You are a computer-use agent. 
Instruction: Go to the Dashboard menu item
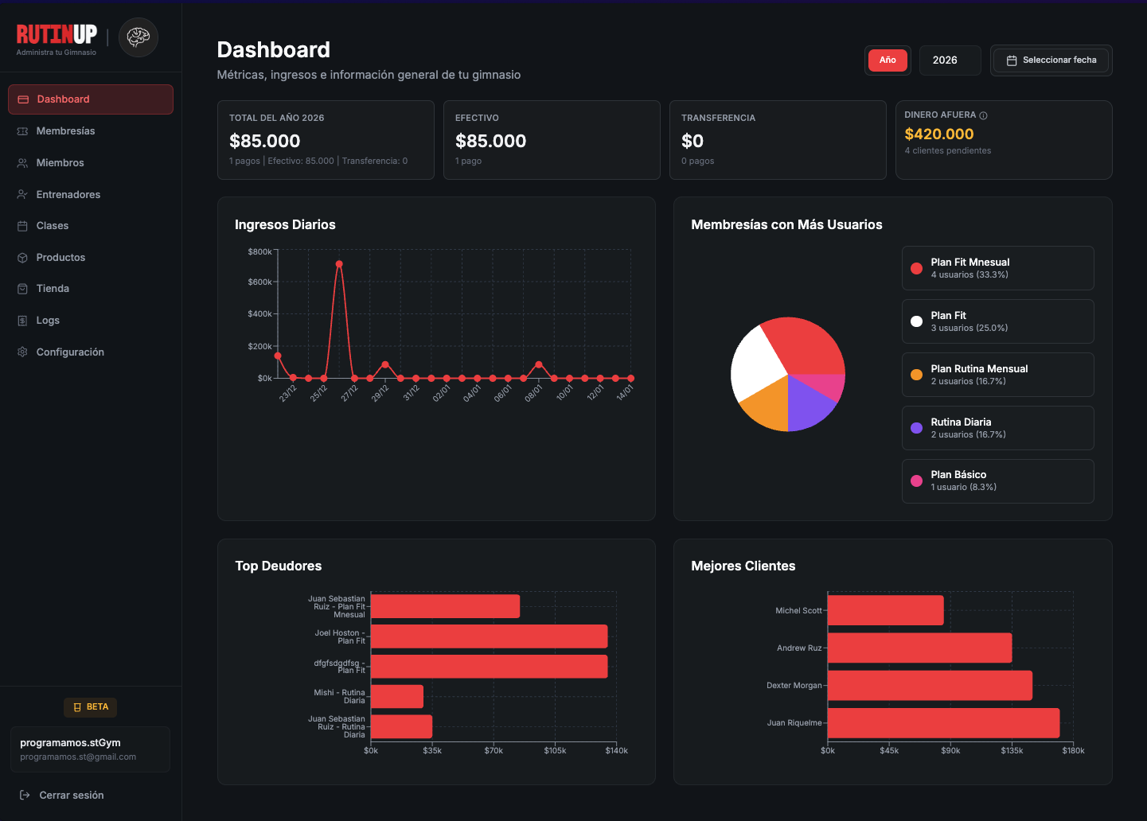coord(91,99)
